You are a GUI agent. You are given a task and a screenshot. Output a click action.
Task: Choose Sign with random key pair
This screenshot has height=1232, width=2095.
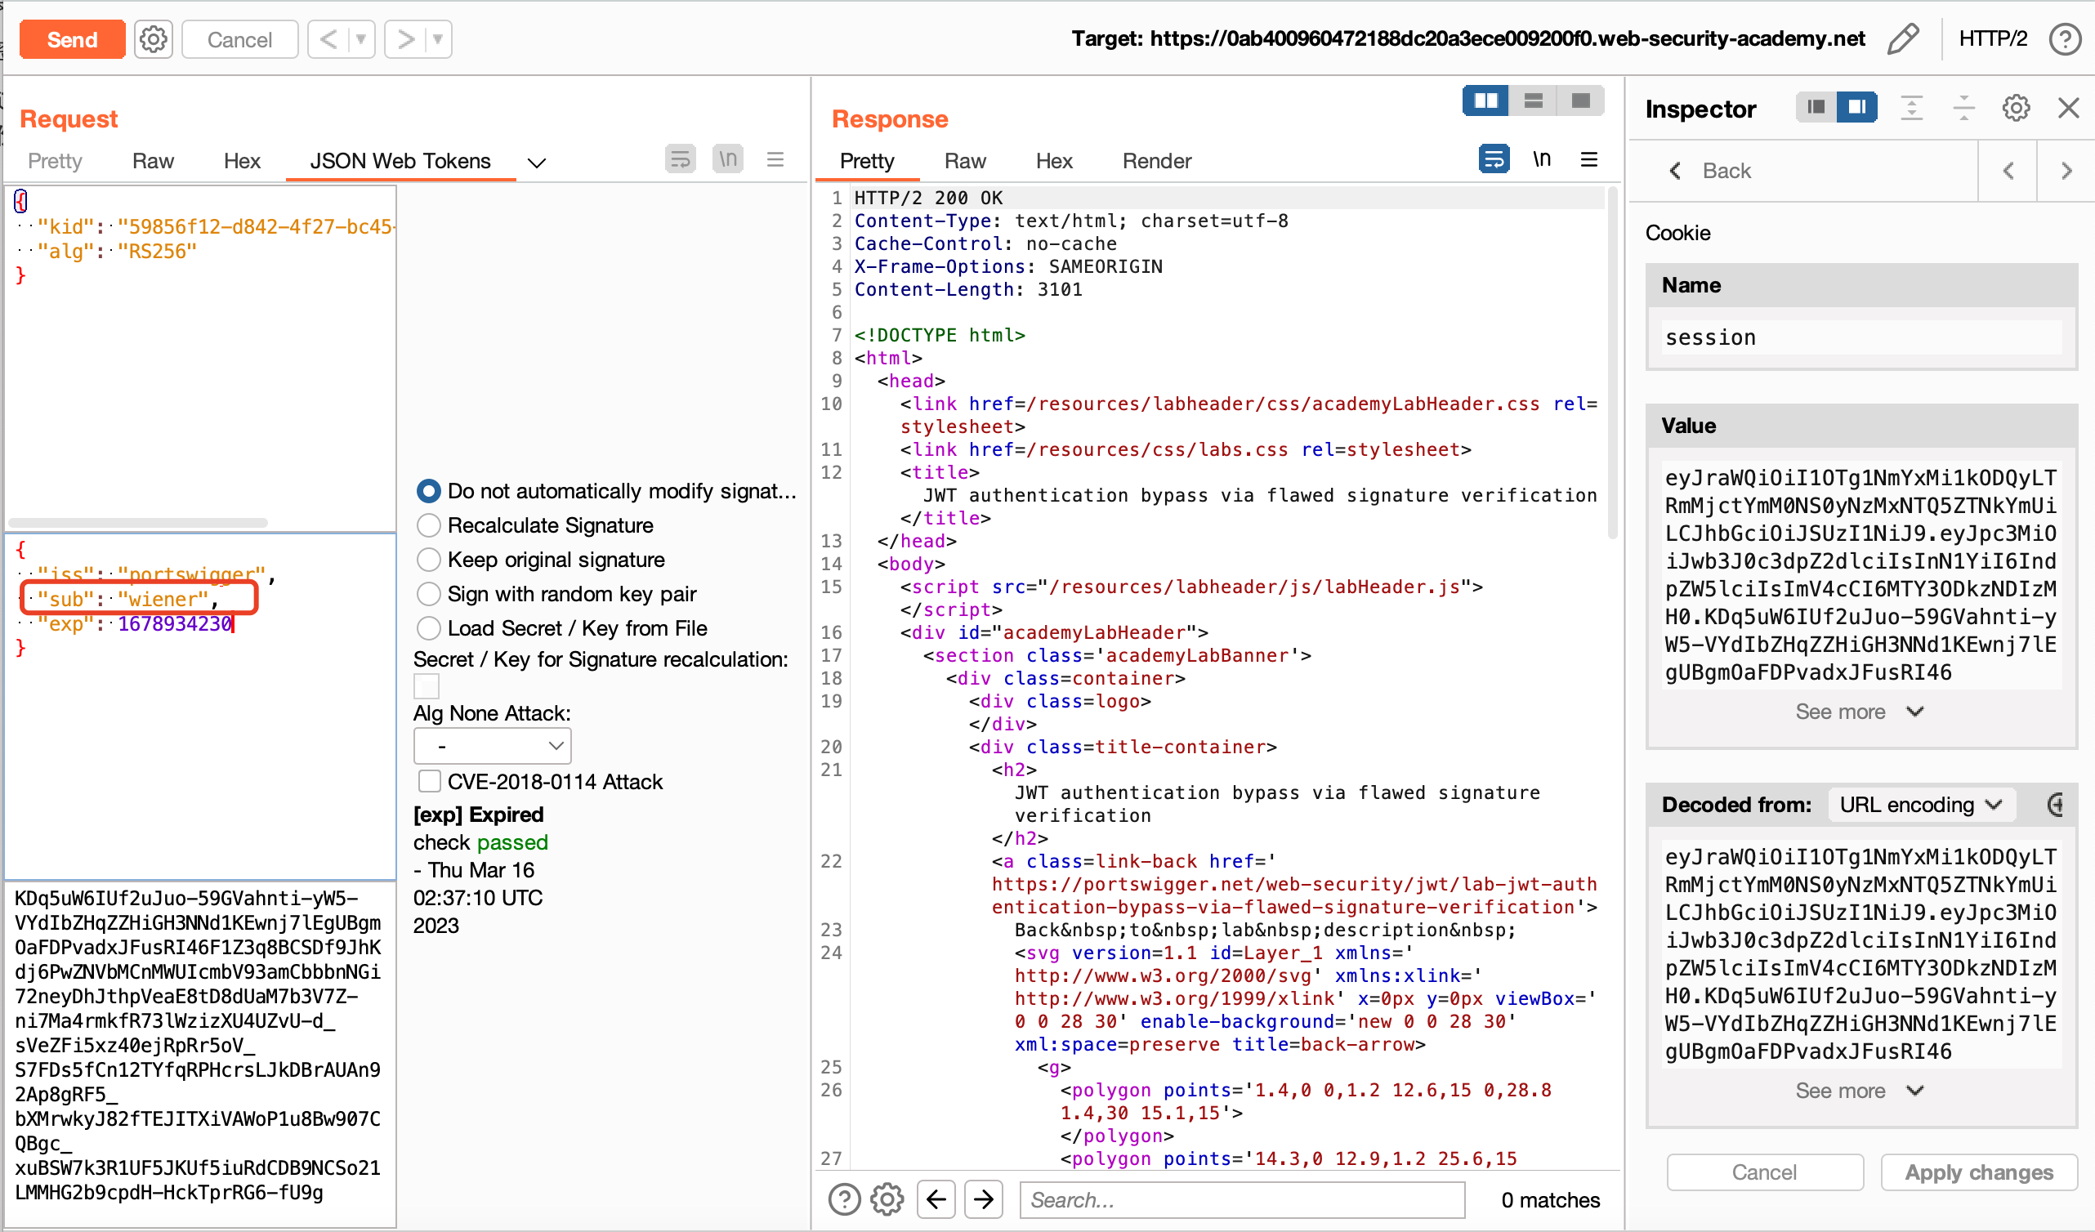[429, 594]
